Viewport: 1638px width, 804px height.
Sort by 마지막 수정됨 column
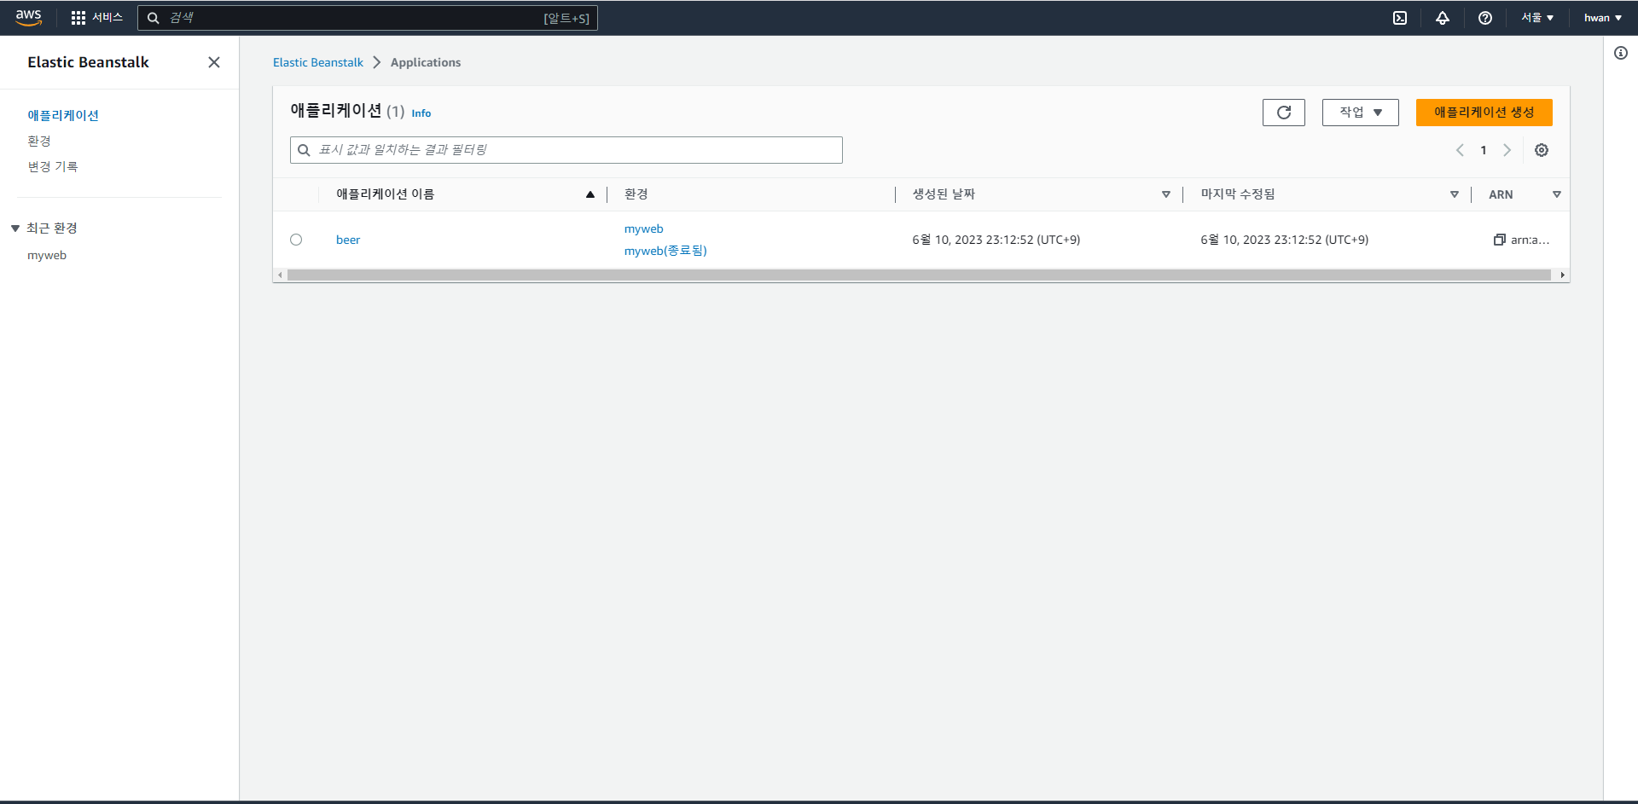[1455, 194]
